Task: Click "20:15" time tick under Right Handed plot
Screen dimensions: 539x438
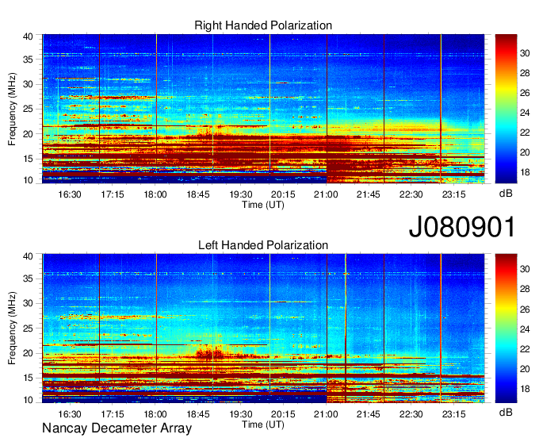Action: point(283,194)
